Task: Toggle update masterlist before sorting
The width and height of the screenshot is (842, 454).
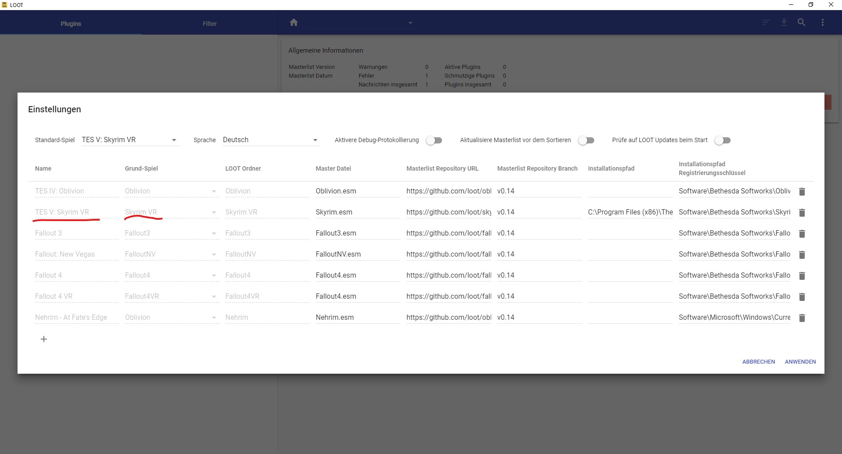Action: click(x=586, y=140)
